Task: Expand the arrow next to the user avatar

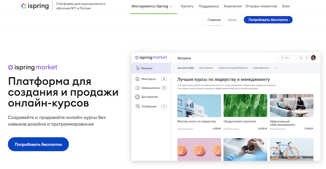Action: click(317, 58)
